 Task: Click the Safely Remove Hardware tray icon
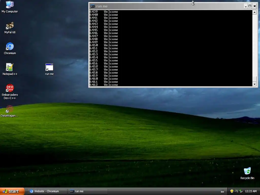click(x=241, y=191)
